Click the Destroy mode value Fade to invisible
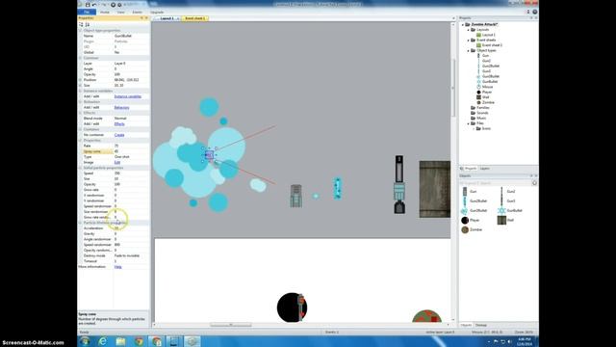Screen dimensions: 616x347 (131, 255)
